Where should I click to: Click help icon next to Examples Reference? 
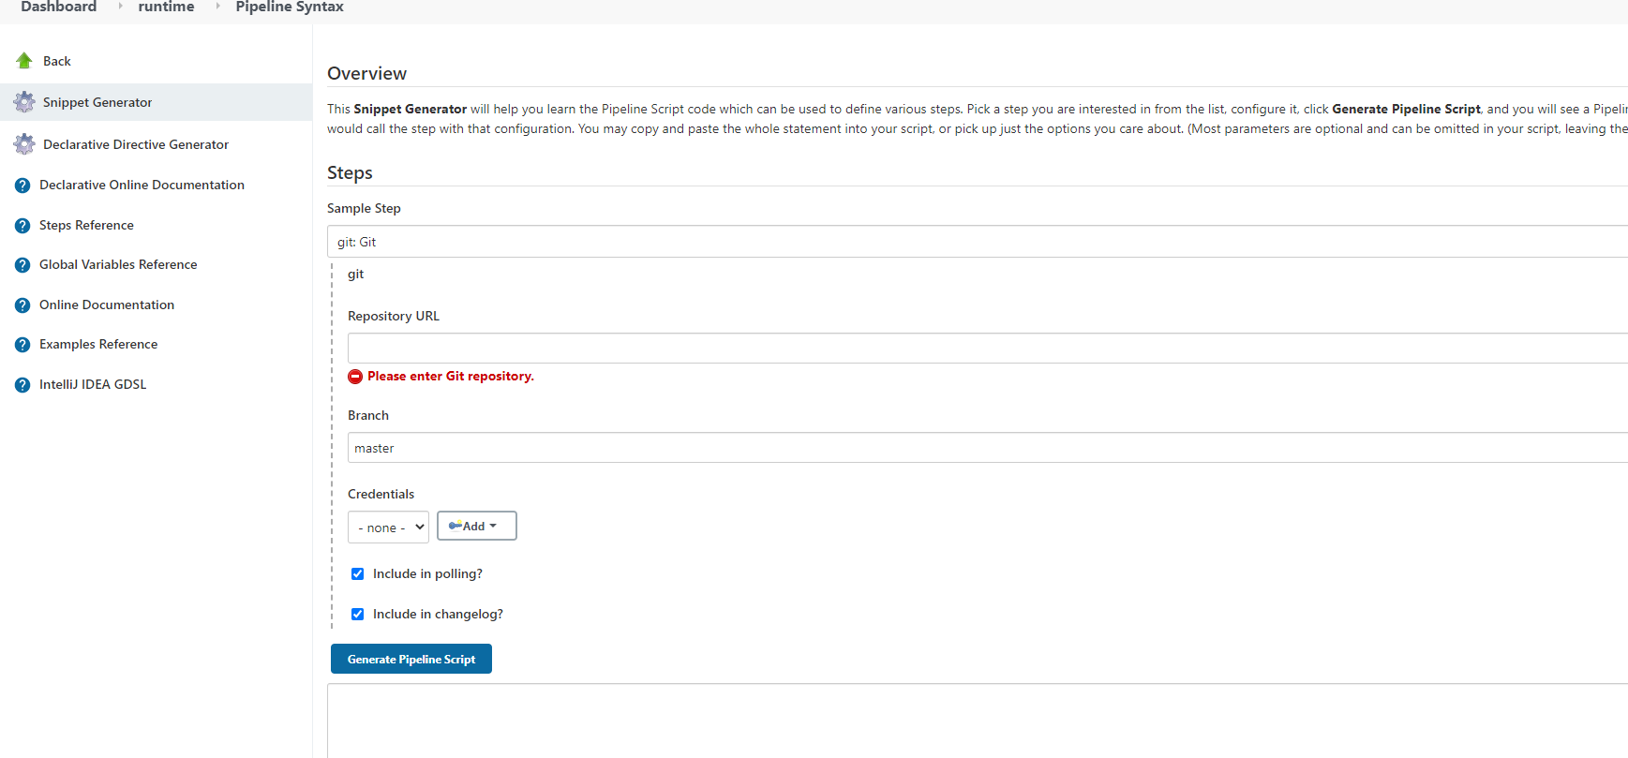(22, 345)
